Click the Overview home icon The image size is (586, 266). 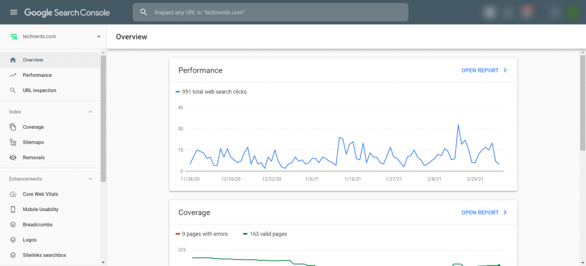[x=13, y=59]
